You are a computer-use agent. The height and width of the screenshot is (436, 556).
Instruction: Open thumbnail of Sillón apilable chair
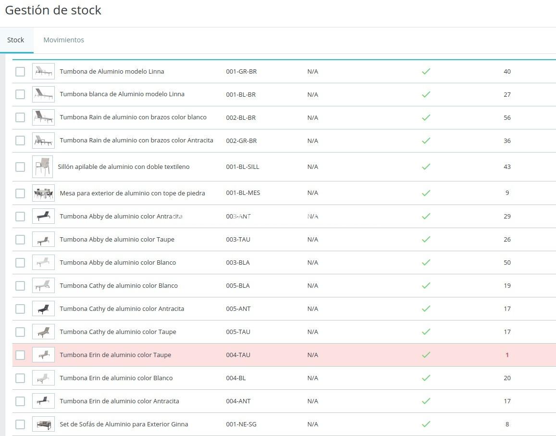[x=42, y=167]
